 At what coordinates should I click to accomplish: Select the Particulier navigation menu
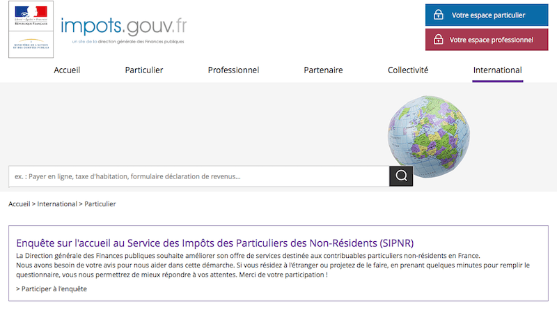(x=144, y=70)
